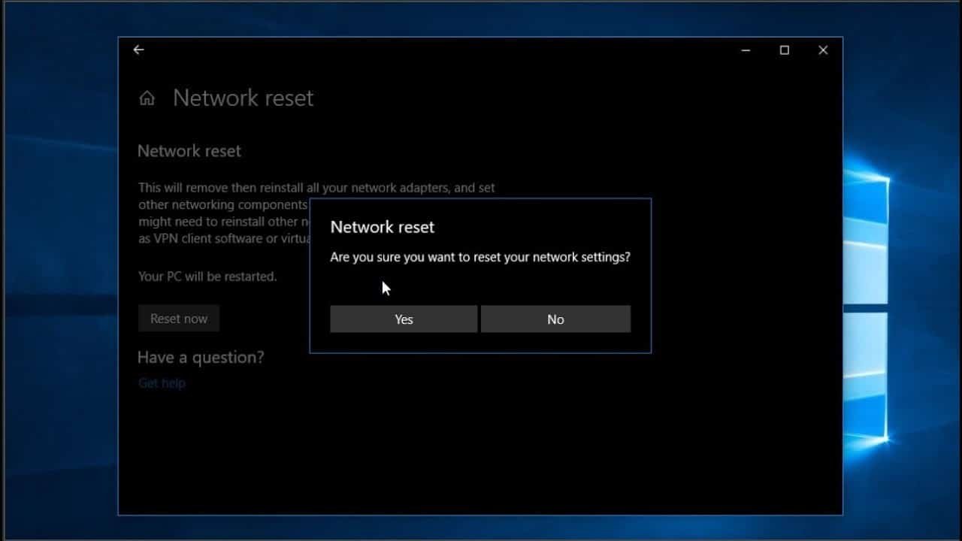The width and height of the screenshot is (962, 541).
Task: Close the Settings window
Action: click(x=823, y=50)
